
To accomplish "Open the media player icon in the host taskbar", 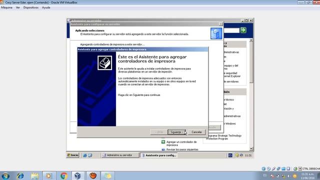I will [x=49, y=175].
